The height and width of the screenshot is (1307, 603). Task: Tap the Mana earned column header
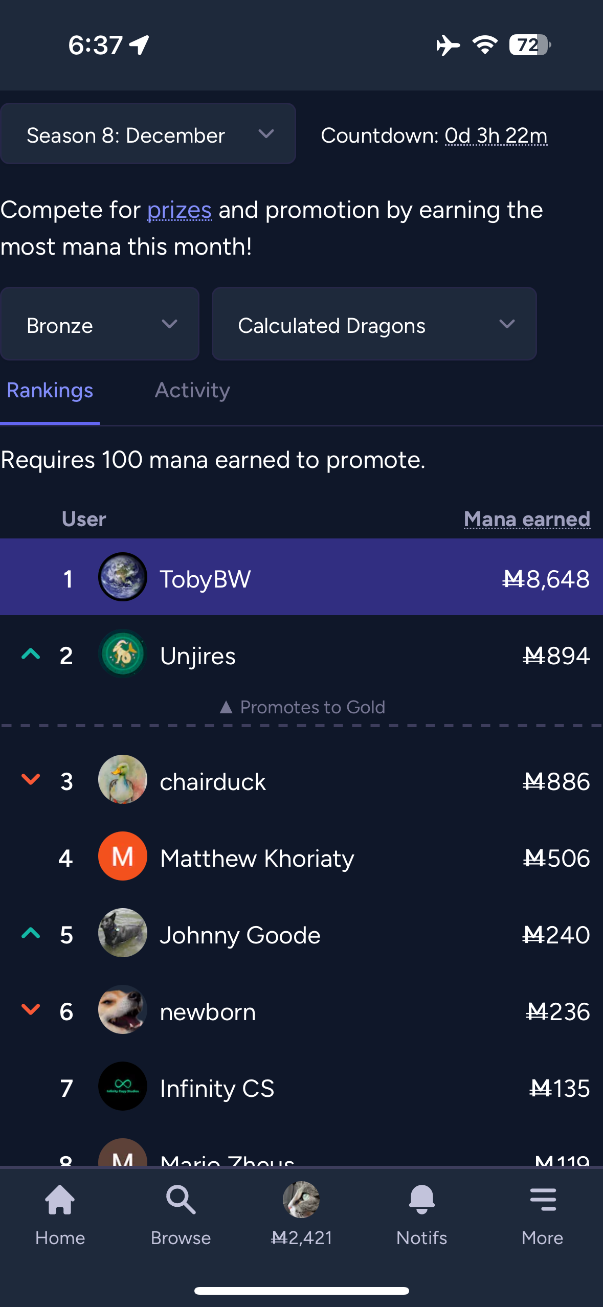[527, 519]
